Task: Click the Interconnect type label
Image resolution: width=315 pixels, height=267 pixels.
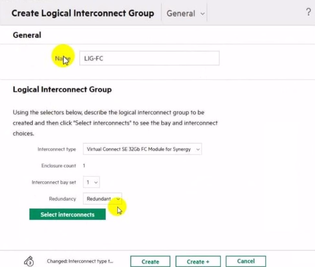Action: 57,149
